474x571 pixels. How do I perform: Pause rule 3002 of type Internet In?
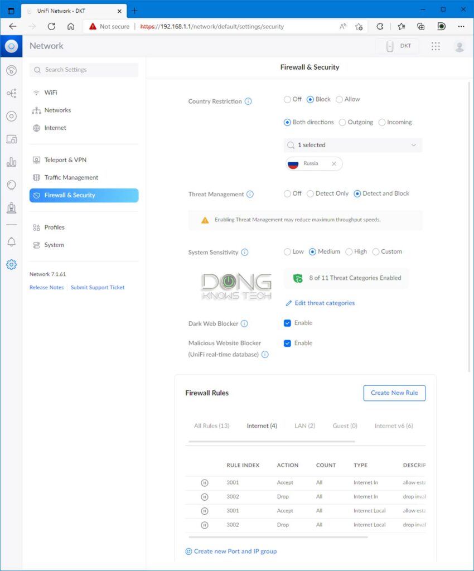205,497
